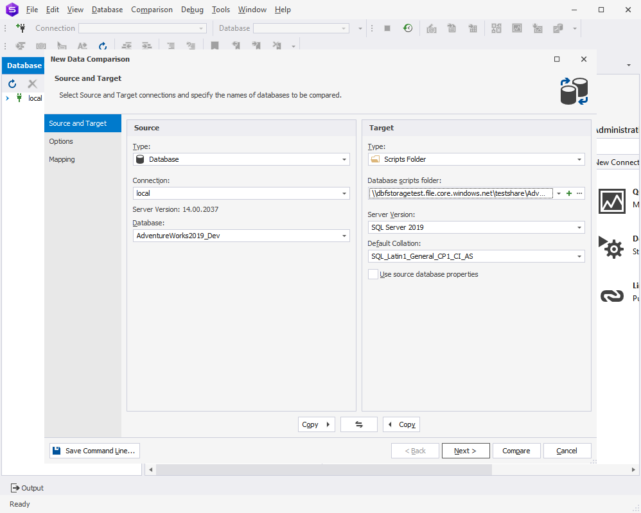The width and height of the screenshot is (641, 513).
Task: Open the Server Version dropdown SQL Server 2019
Action: (x=476, y=227)
